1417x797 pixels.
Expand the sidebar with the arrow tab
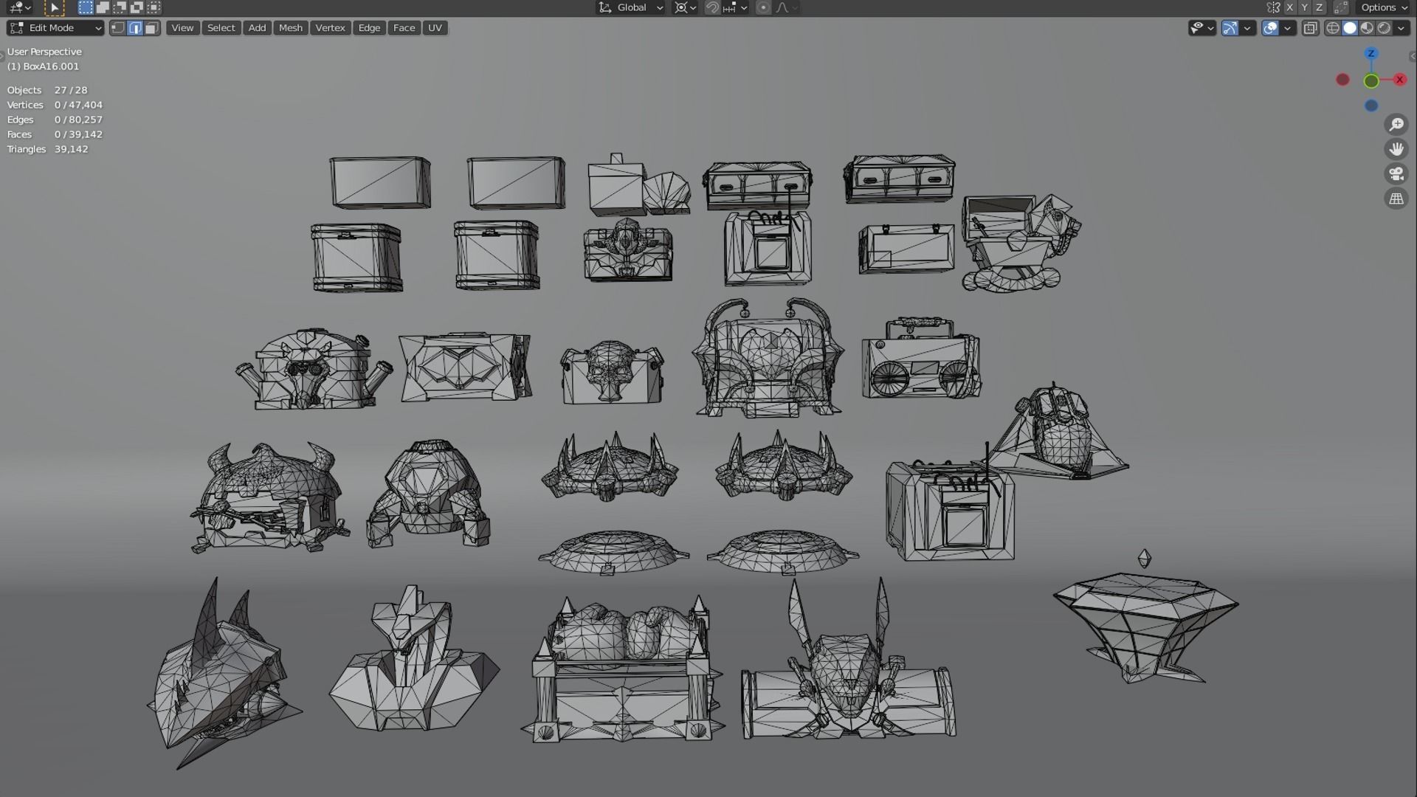pos(1413,56)
